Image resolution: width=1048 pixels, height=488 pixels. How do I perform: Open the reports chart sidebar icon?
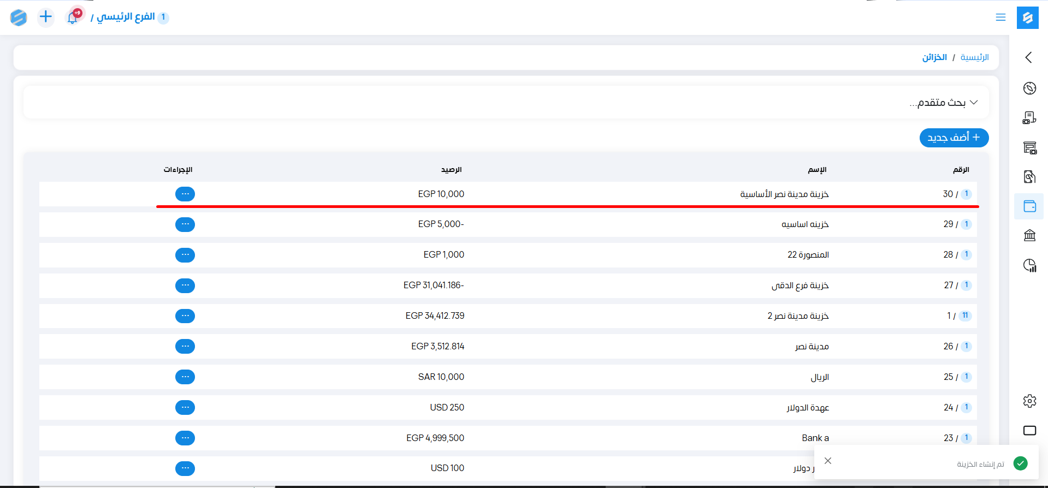(1029, 265)
